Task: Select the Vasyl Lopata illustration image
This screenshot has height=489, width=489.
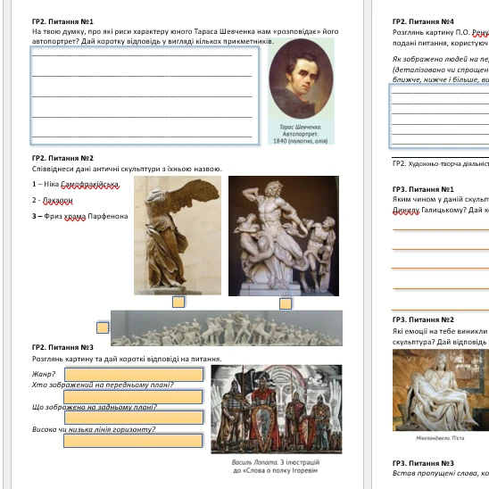Action: (277, 410)
